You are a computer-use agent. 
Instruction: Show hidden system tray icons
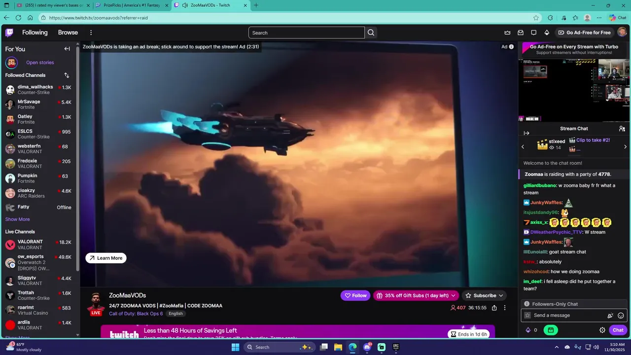coord(557,347)
